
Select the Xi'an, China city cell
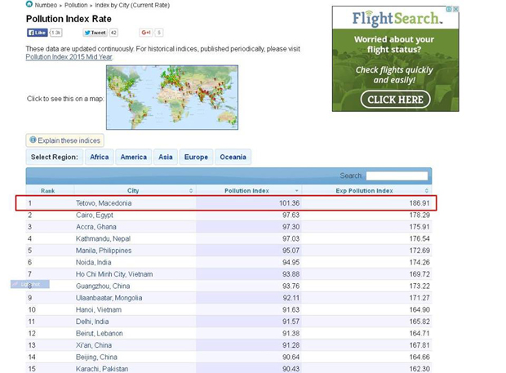coord(94,345)
